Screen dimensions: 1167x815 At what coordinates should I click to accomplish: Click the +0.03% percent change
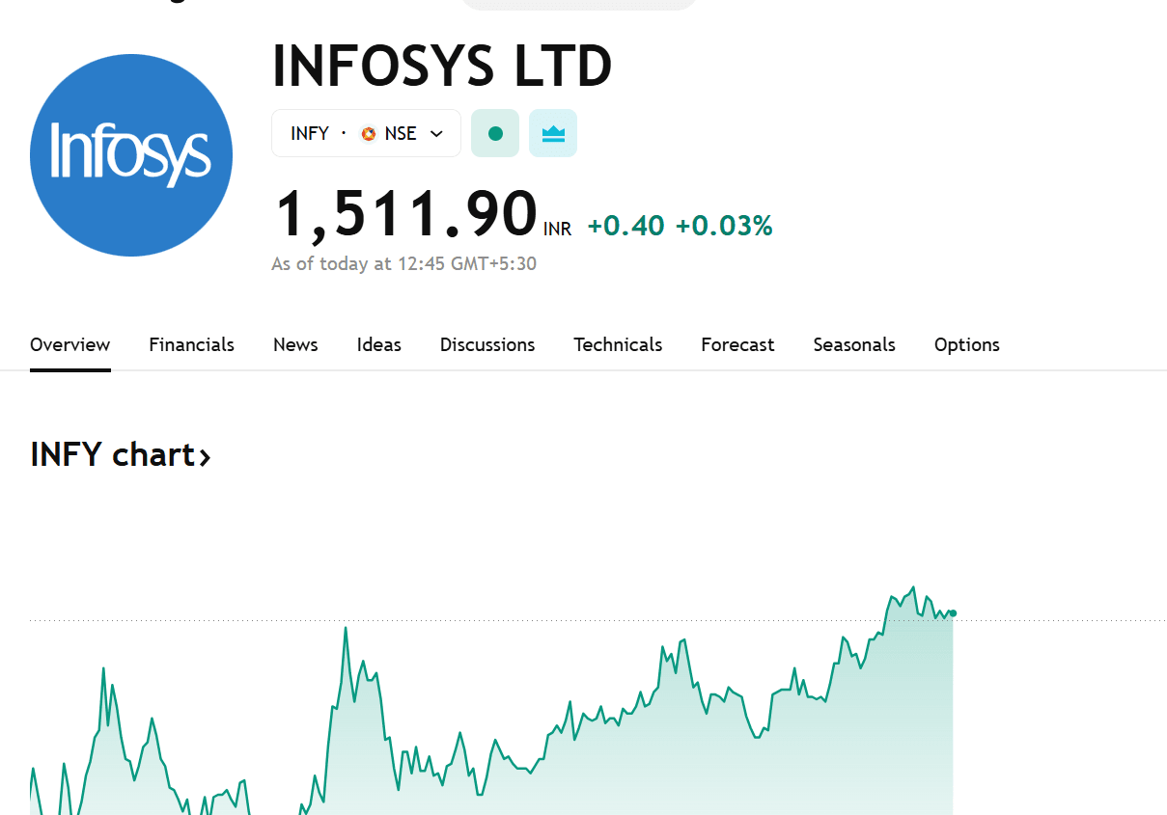point(724,226)
